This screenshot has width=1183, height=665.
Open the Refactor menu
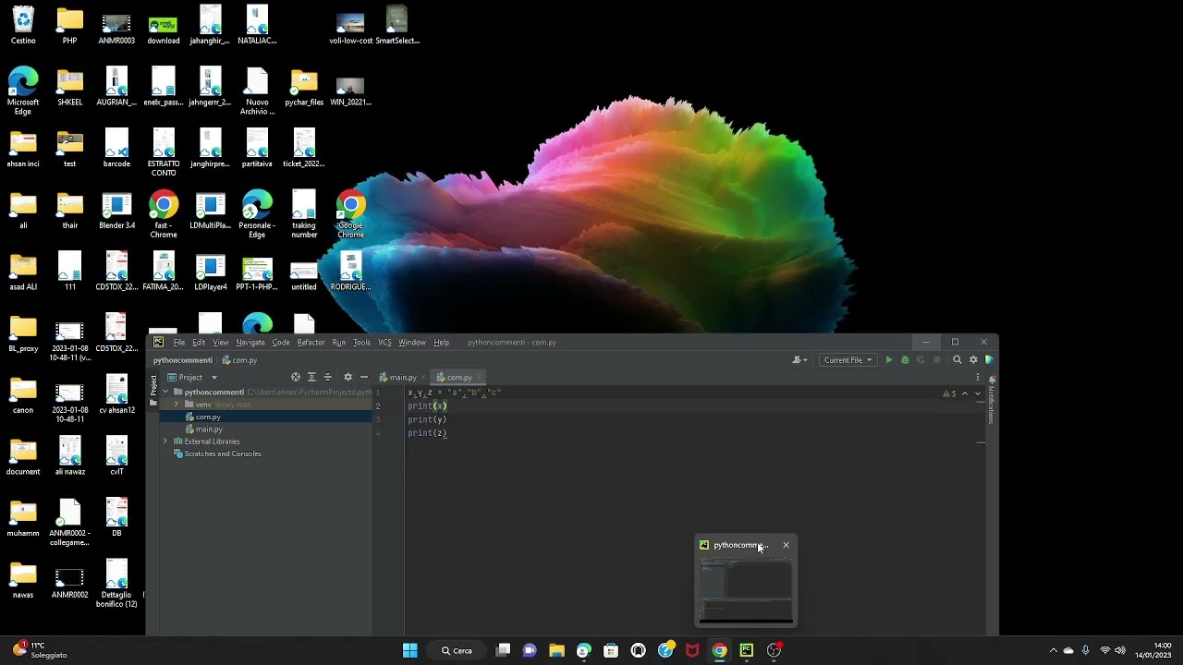pos(311,343)
